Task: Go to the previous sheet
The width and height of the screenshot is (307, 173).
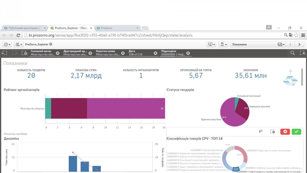Action: click(290, 44)
